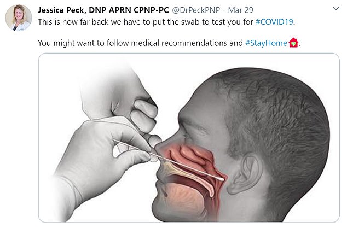Open Jessica Peck's profile avatar
This screenshot has width=347, height=228.
(x=19, y=17)
